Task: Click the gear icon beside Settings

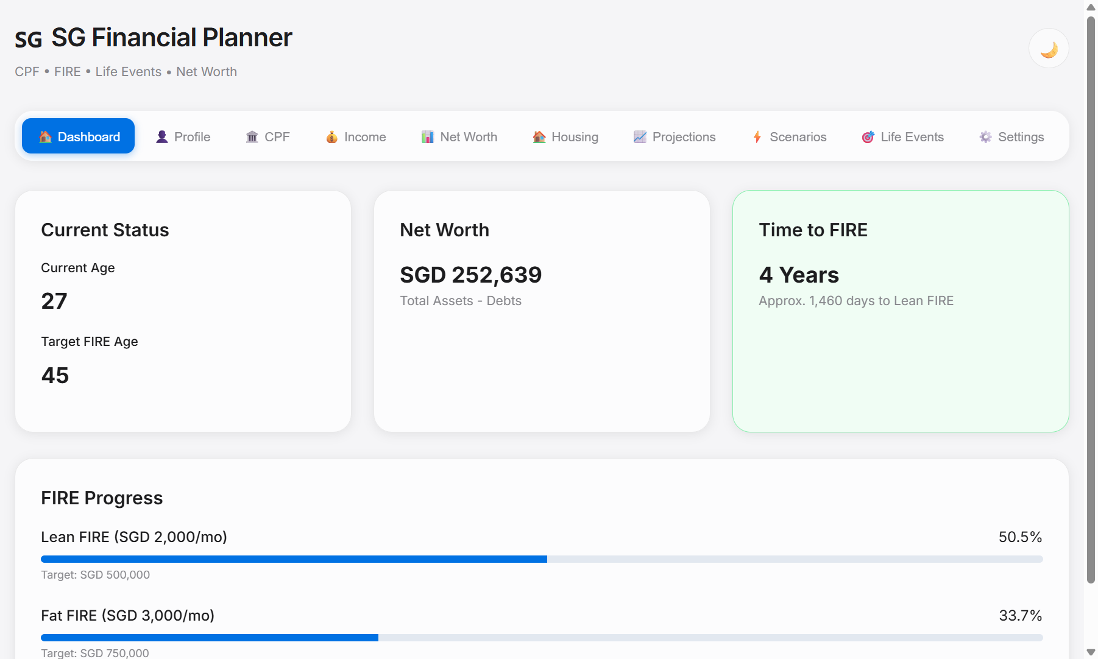Action: (985, 137)
